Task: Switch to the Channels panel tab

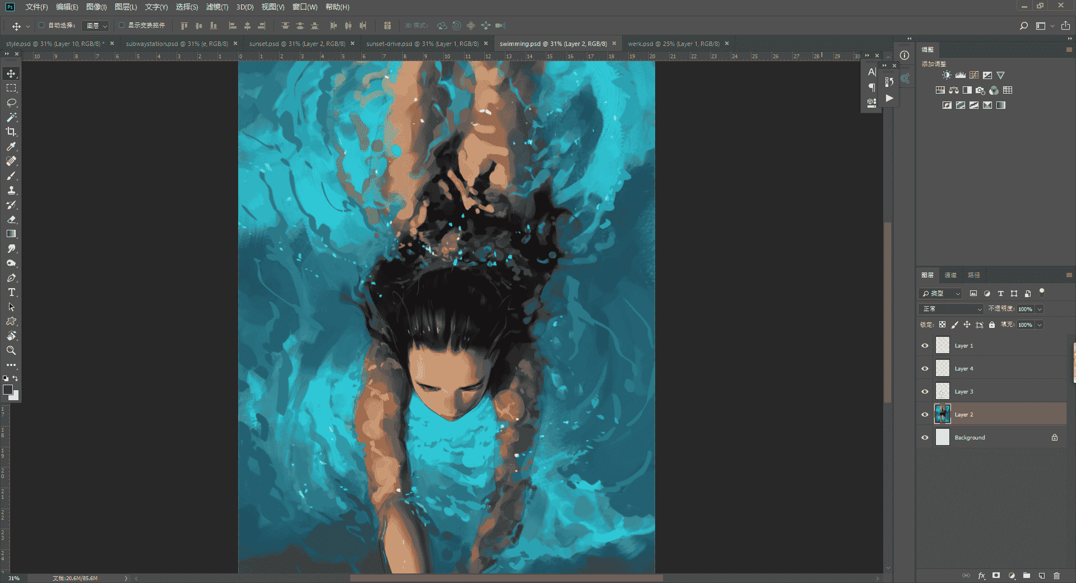Action: pos(950,275)
